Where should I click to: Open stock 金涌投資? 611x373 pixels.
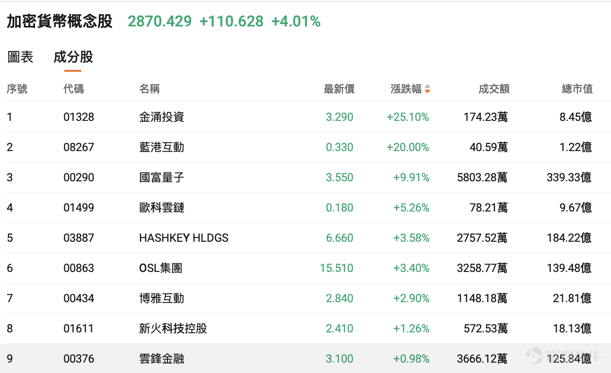[x=162, y=117]
